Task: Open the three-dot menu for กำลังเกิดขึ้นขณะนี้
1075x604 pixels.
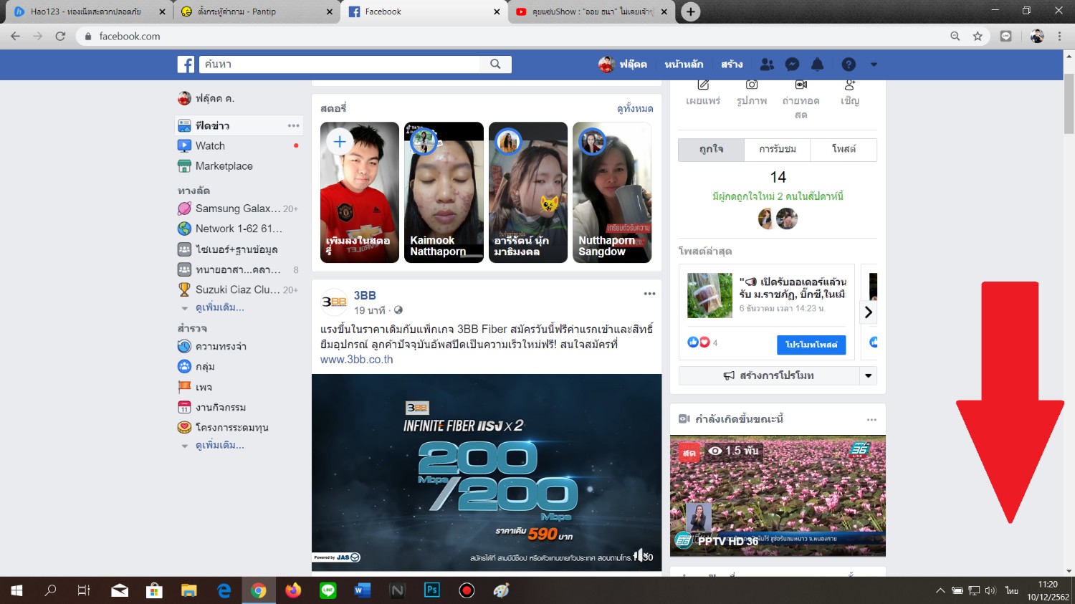Action: coord(871,419)
